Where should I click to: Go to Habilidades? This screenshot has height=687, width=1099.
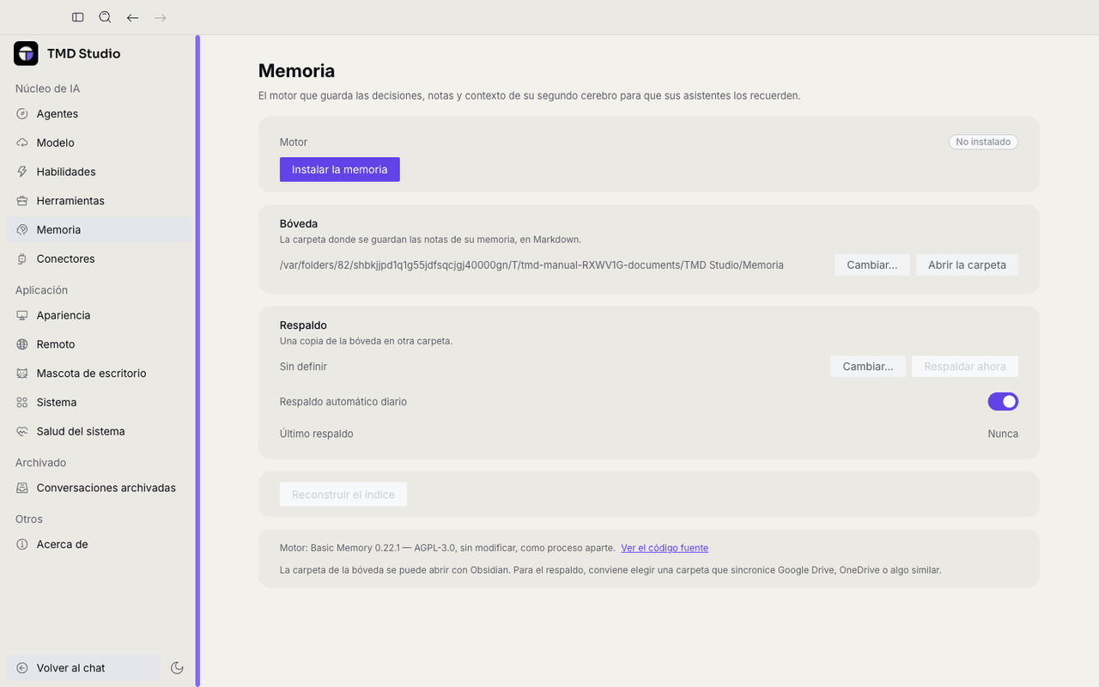(x=100, y=172)
